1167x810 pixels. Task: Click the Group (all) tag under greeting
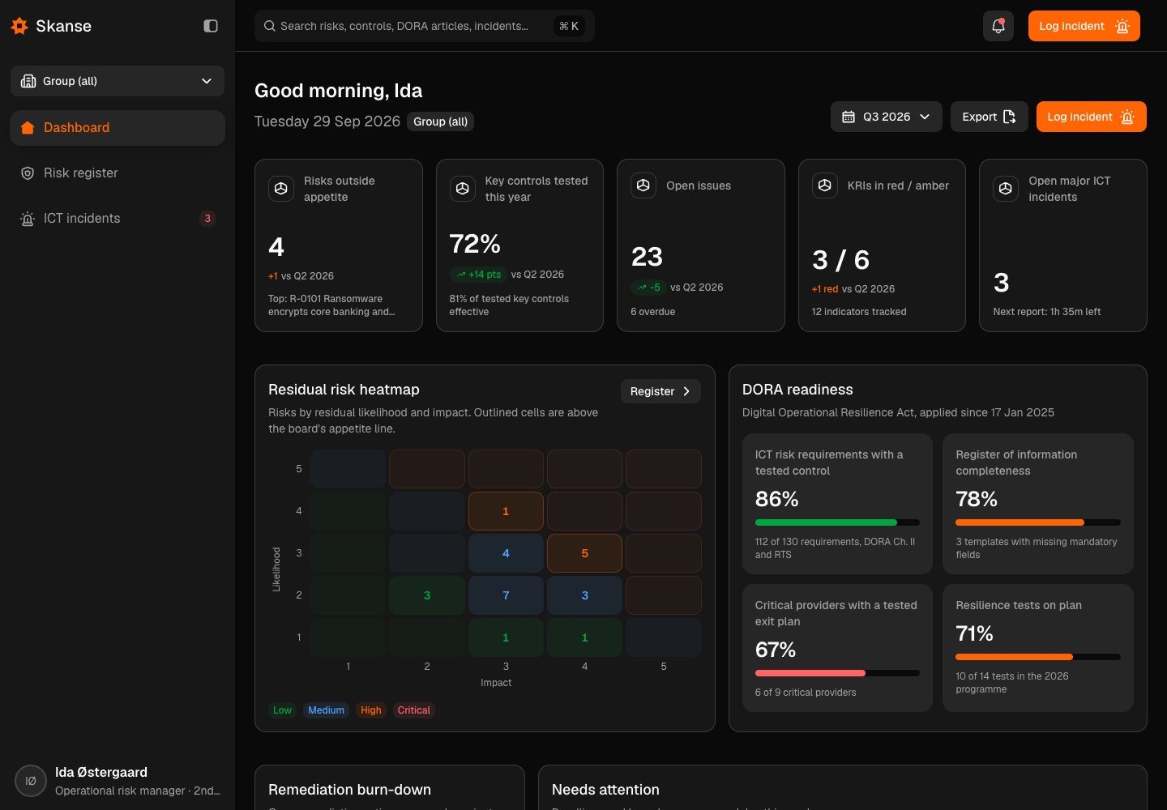(x=441, y=122)
